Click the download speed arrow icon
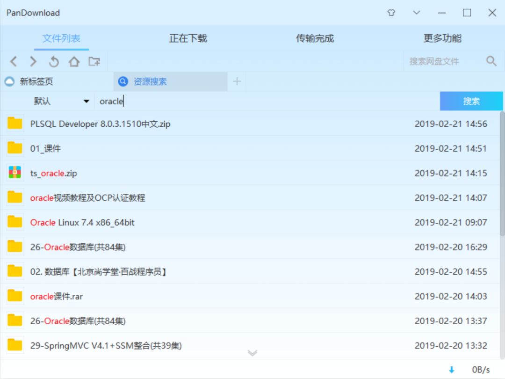This screenshot has height=379, width=505. pos(452,370)
